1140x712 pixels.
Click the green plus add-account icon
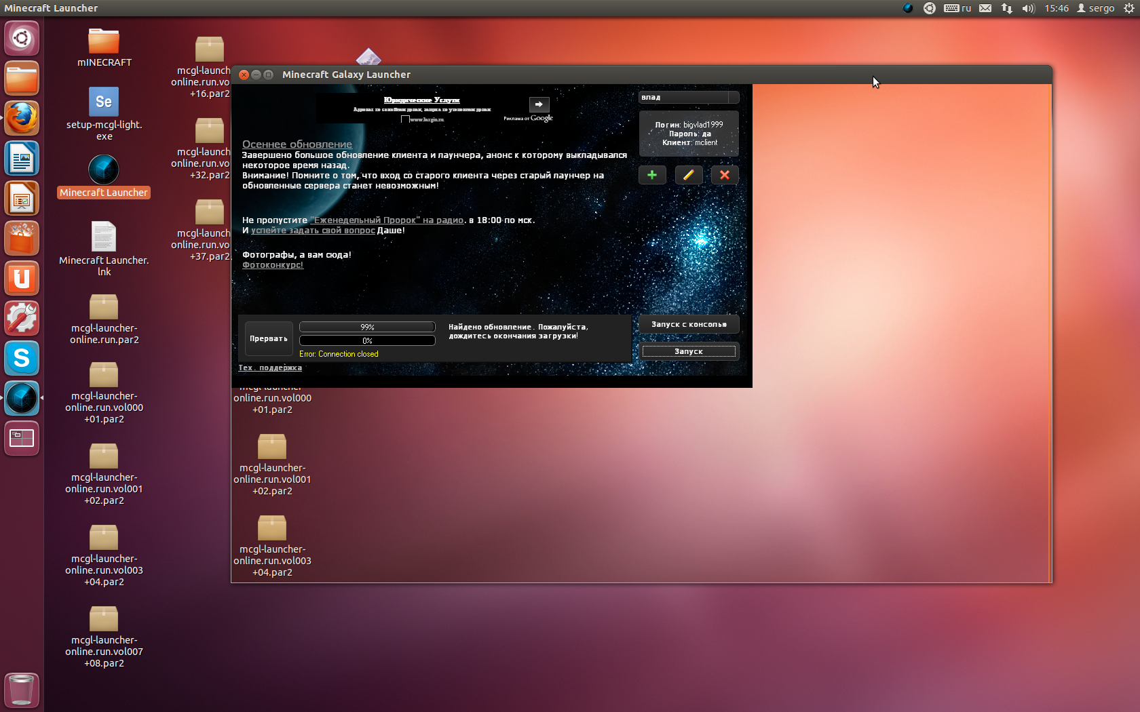[x=652, y=175]
